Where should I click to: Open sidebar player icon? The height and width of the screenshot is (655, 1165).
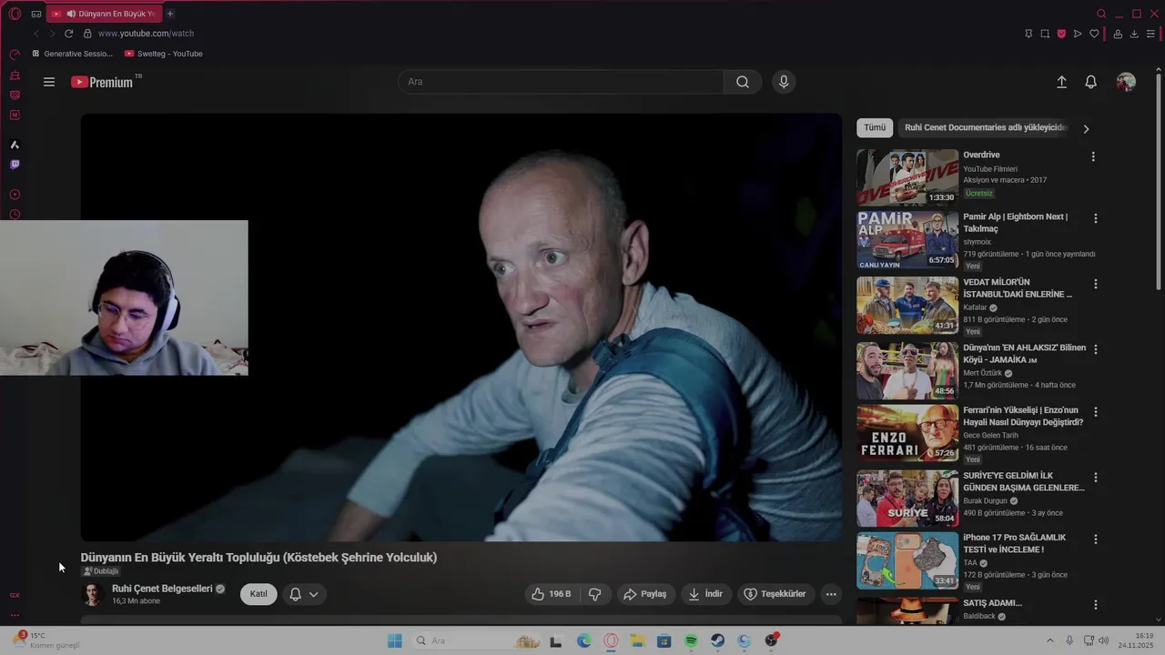click(15, 195)
